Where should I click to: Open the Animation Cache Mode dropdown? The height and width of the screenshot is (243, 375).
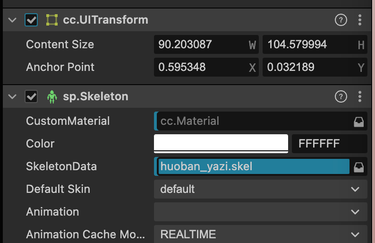260,234
